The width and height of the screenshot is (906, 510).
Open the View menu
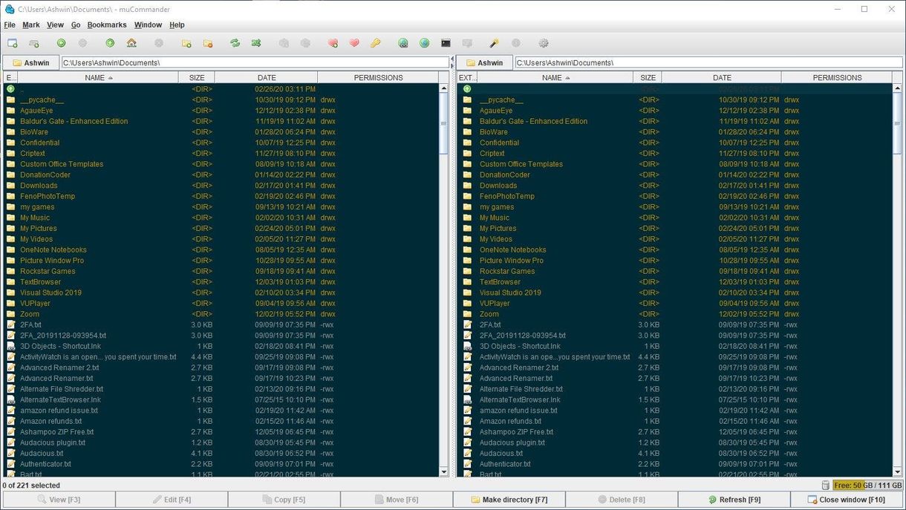[x=55, y=24]
